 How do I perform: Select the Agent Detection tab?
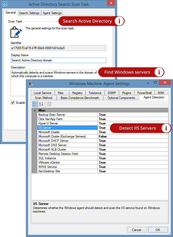154,97
